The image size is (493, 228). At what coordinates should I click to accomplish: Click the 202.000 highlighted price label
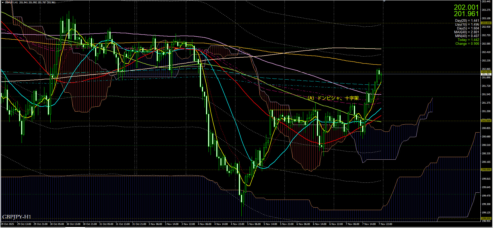pyautogui.click(x=486, y=72)
